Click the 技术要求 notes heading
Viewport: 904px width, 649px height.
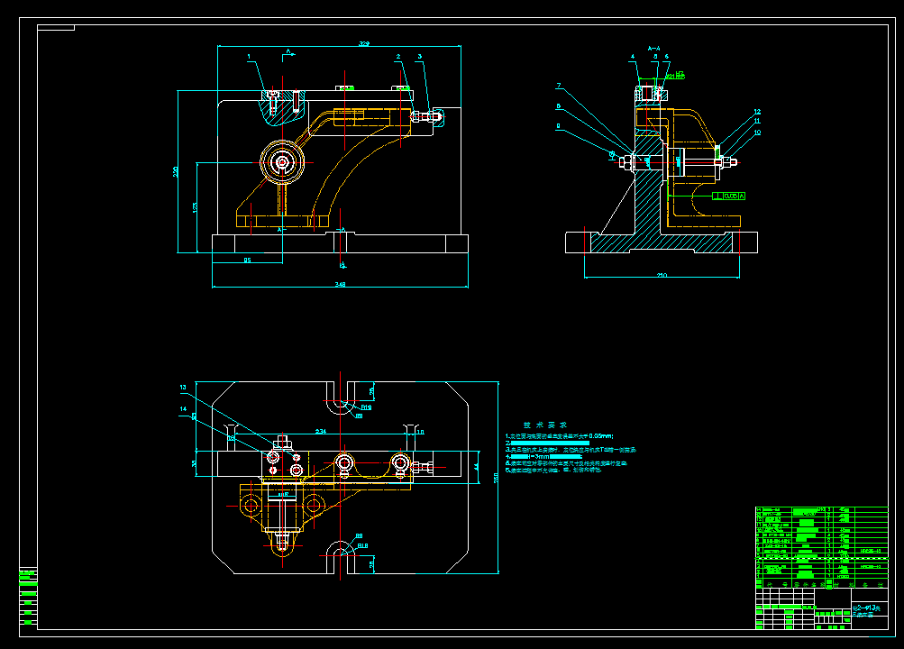pos(544,425)
